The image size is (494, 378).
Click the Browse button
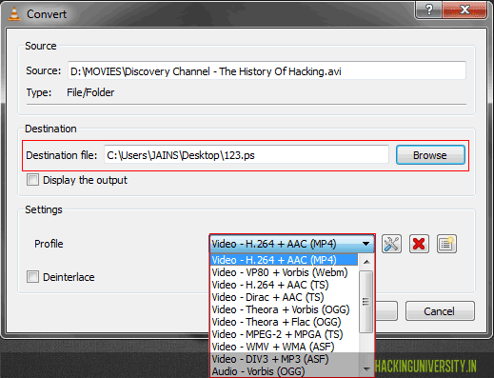[x=430, y=155]
